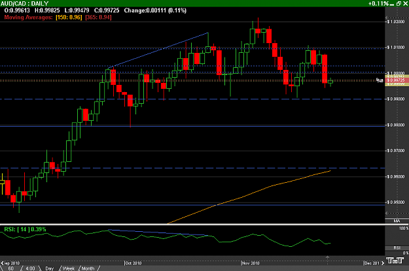The image size is (409, 271).
Task: Click the time-axis up arrow marker
Action: click(327, 257)
